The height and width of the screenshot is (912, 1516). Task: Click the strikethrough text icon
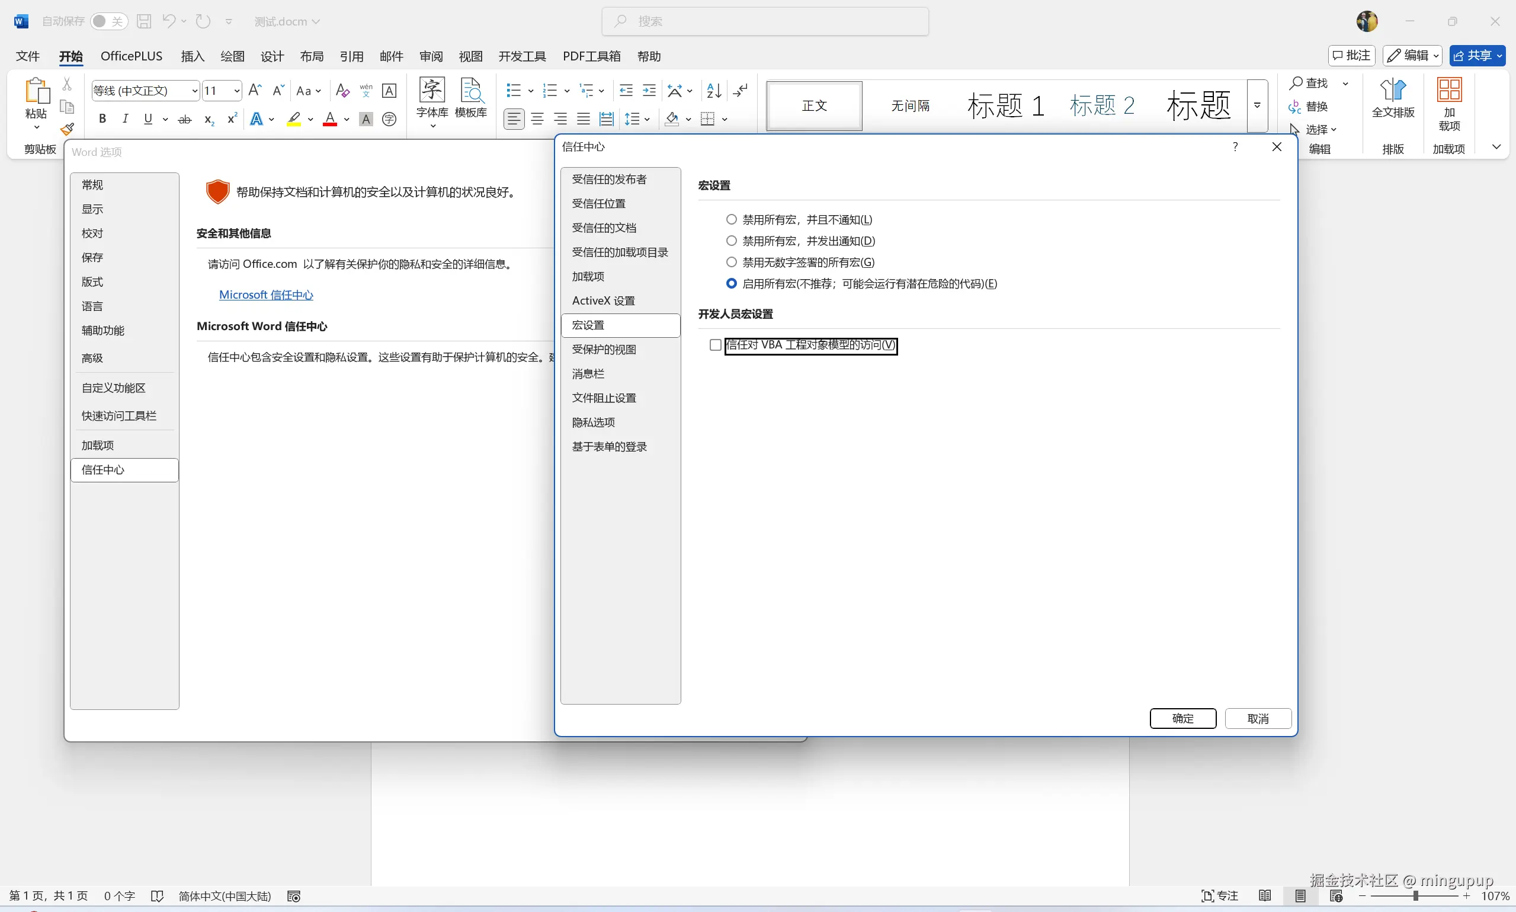184,119
